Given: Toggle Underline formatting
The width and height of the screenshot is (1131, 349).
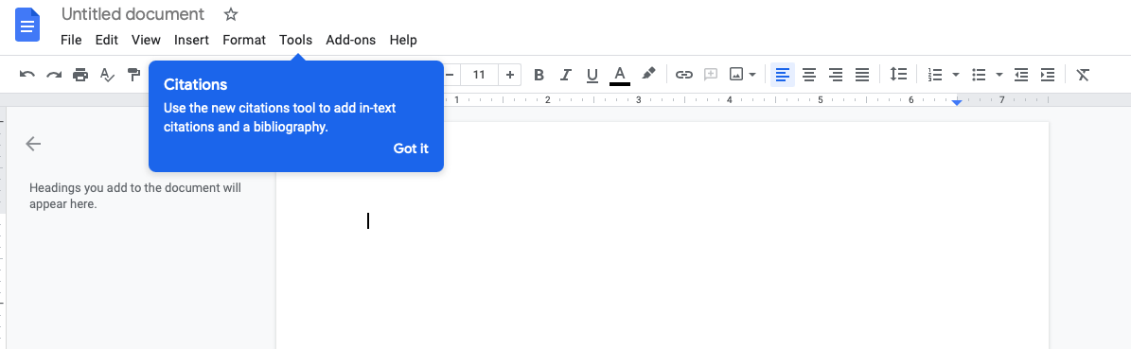Looking at the screenshot, I should coord(592,75).
